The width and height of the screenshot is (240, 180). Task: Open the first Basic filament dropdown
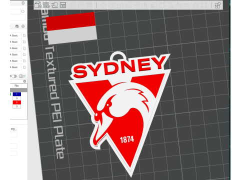16,35
